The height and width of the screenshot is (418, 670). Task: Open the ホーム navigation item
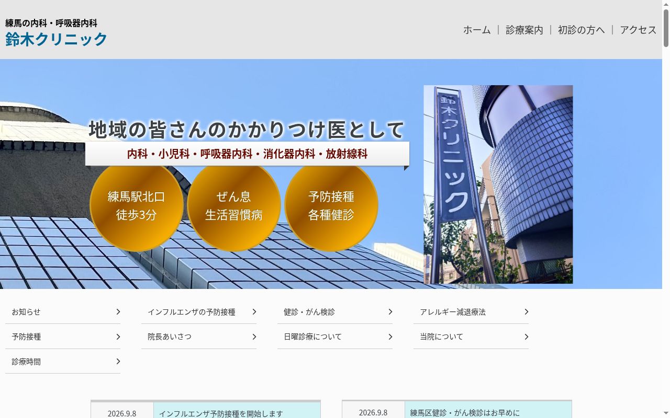click(477, 30)
